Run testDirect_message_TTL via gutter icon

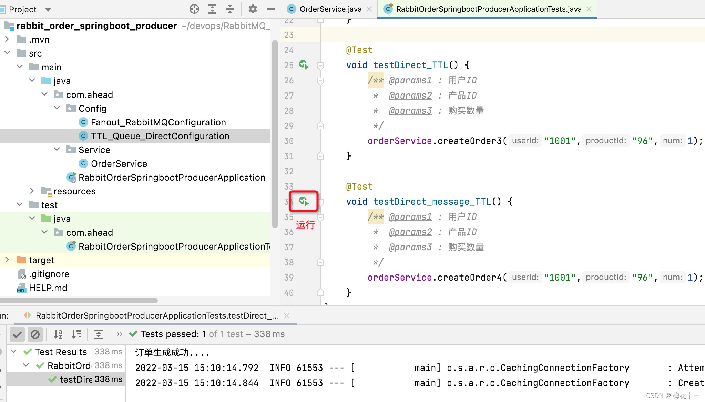pyautogui.click(x=304, y=201)
